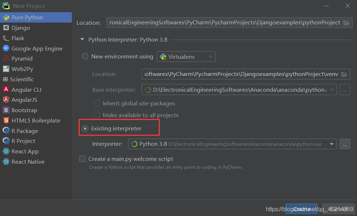Click the ellipsis button beside Interpreter dropdown
Viewport: 357px width, 216px height.
345,144
